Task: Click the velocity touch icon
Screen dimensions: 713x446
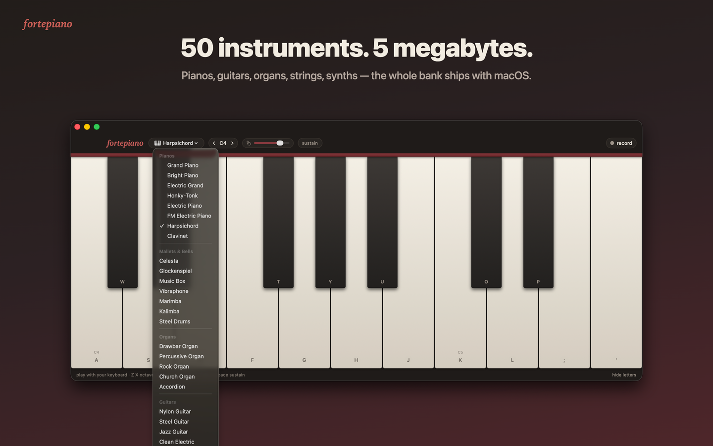Action: pos(249,143)
